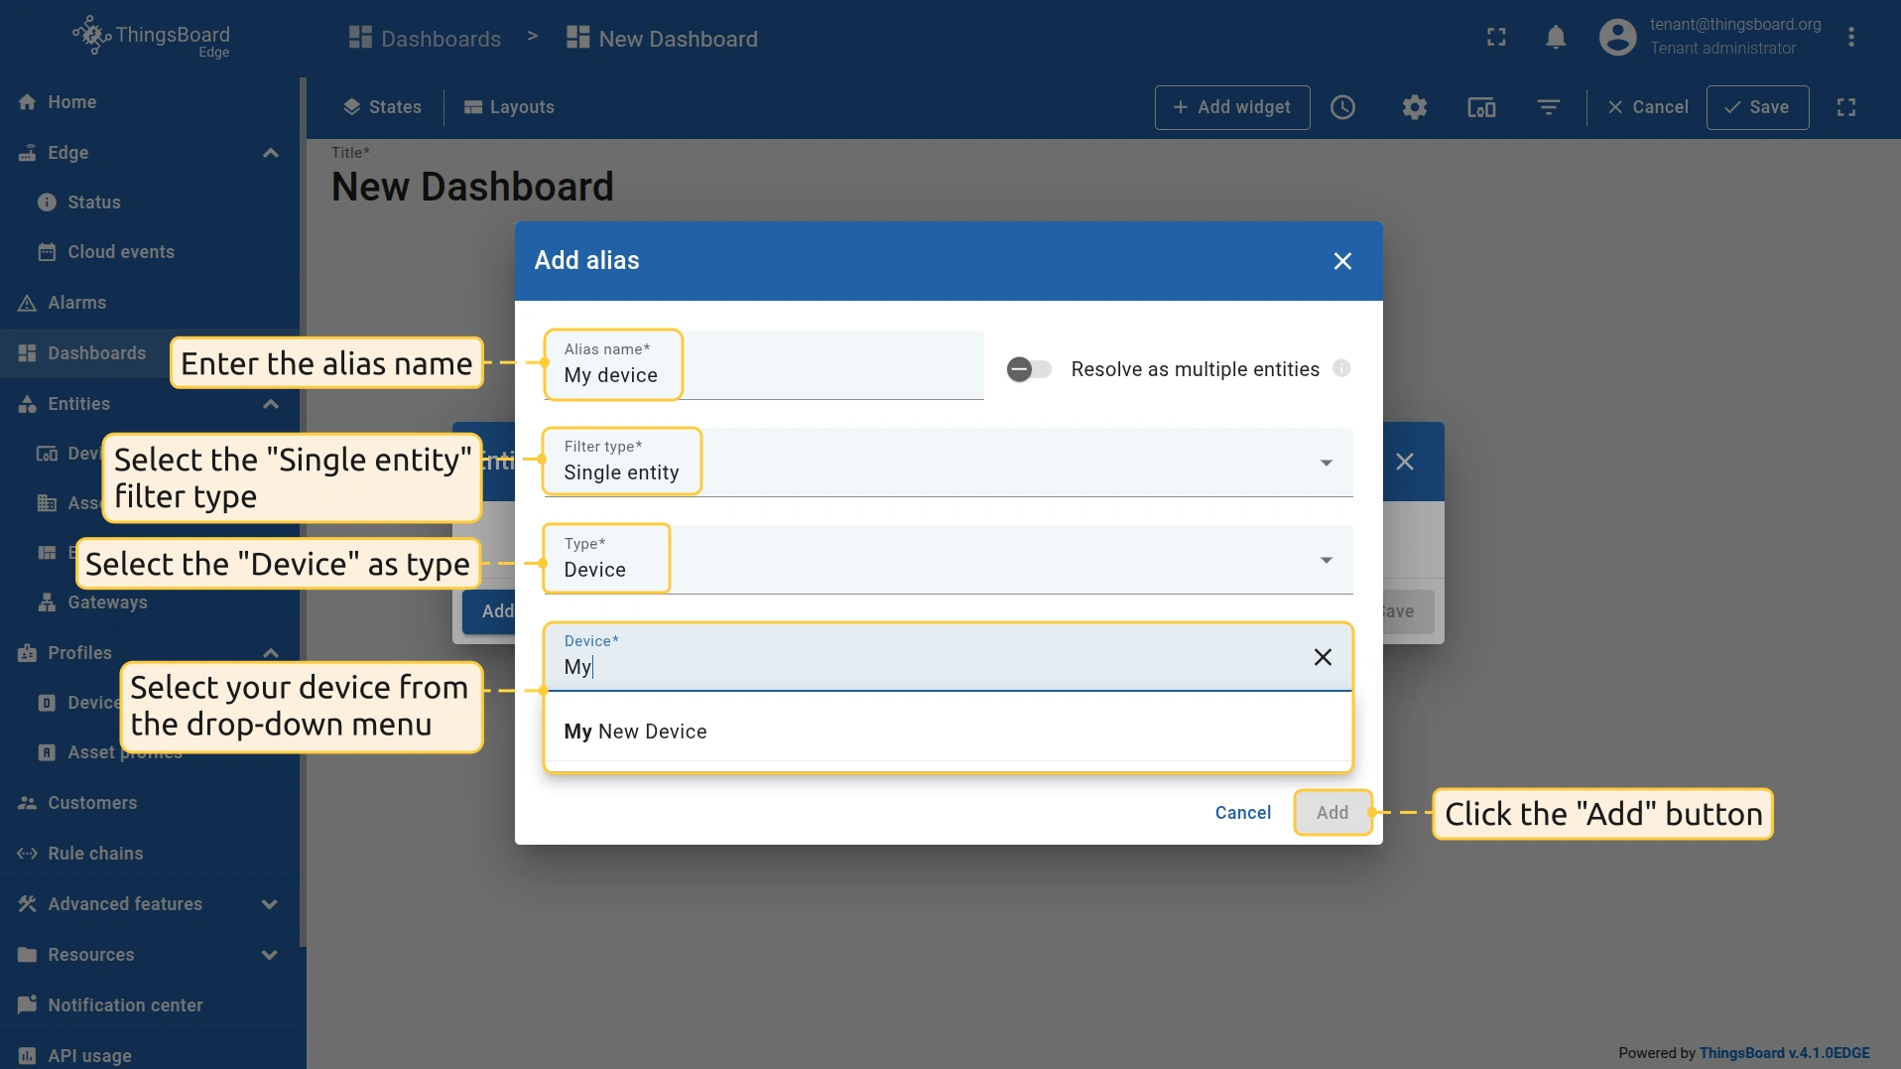Click the Add widget button

tap(1231, 107)
